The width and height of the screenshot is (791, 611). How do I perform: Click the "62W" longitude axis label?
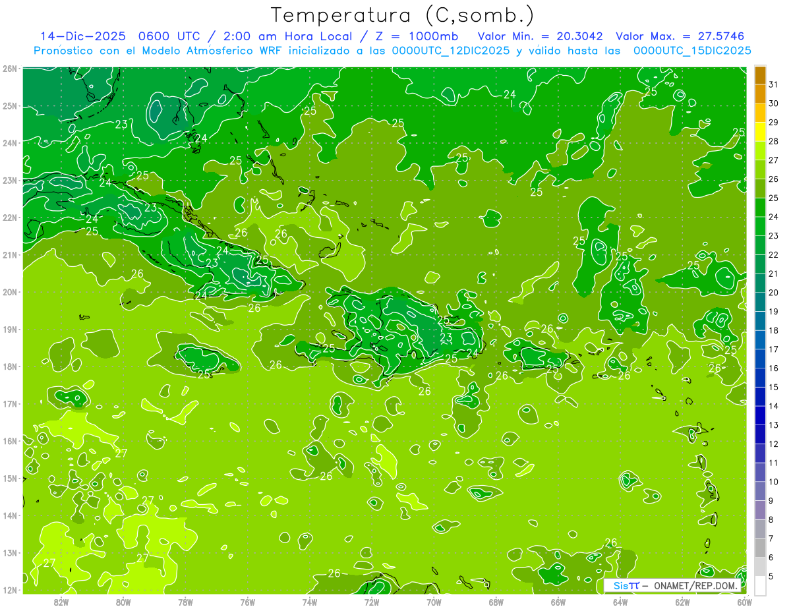[x=682, y=602]
